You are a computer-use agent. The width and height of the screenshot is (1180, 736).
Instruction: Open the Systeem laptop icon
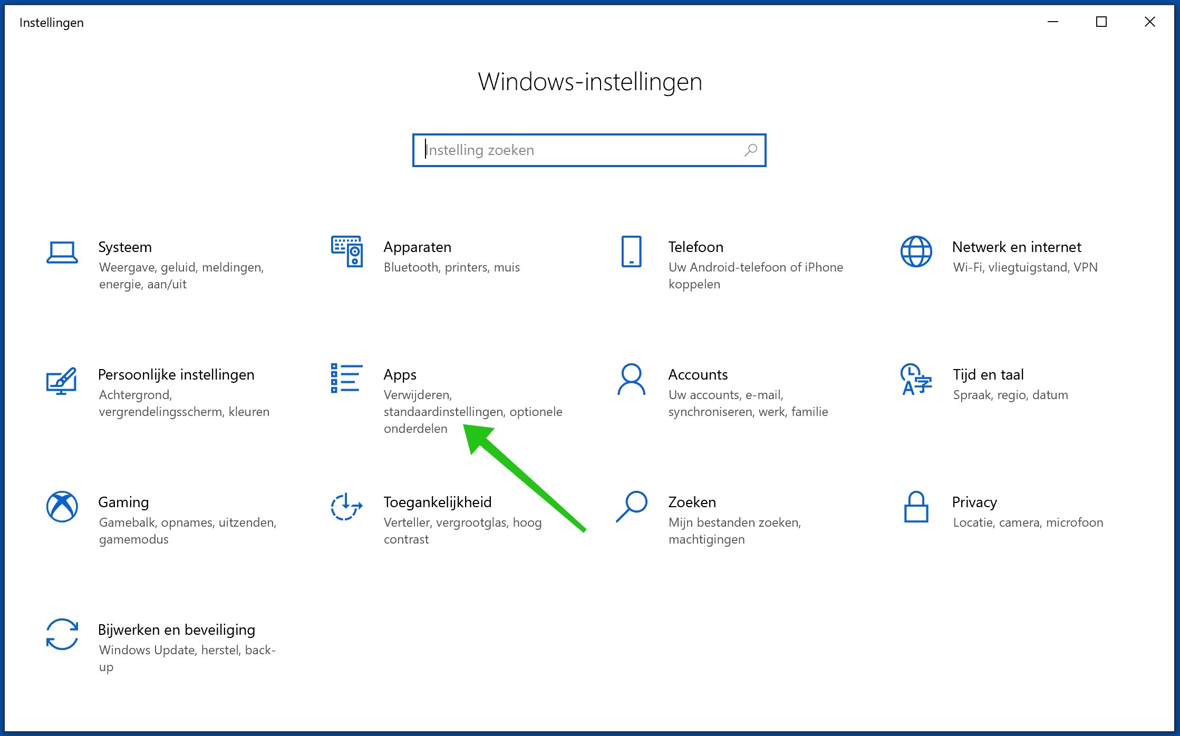(x=62, y=252)
